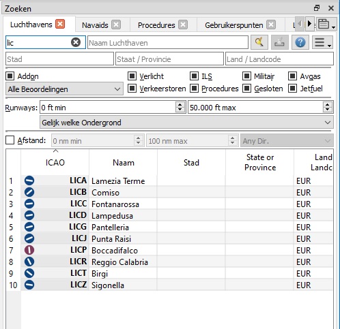Switch to the Procedures tab

[156, 25]
